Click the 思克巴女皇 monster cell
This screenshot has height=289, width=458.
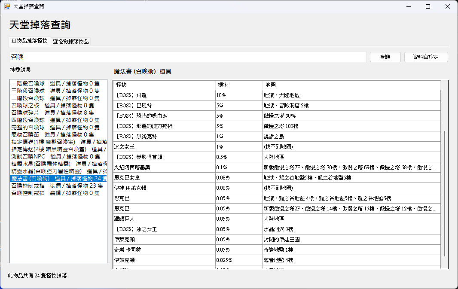pyautogui.click(x=165, y=177)
